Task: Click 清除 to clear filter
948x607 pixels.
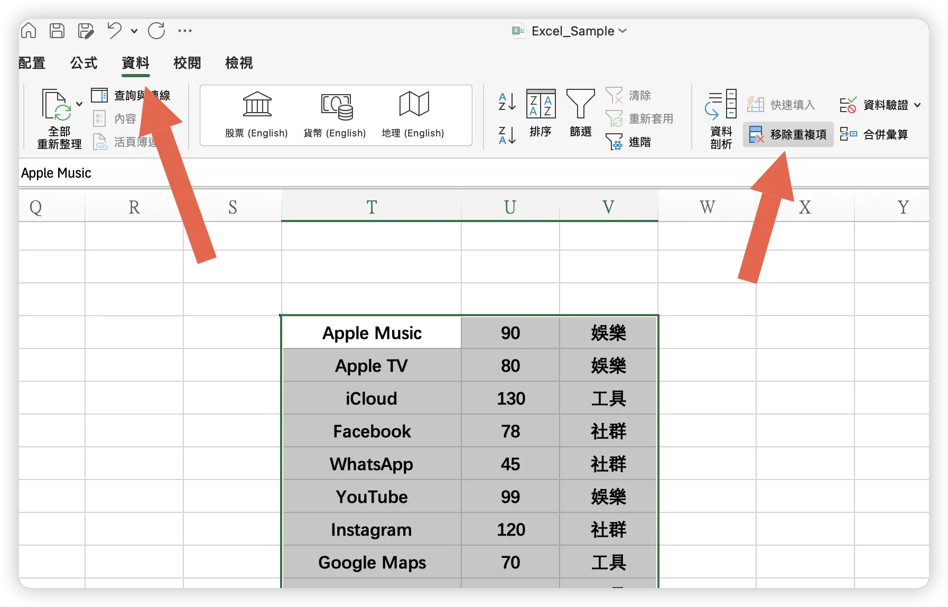Action: 628,95
